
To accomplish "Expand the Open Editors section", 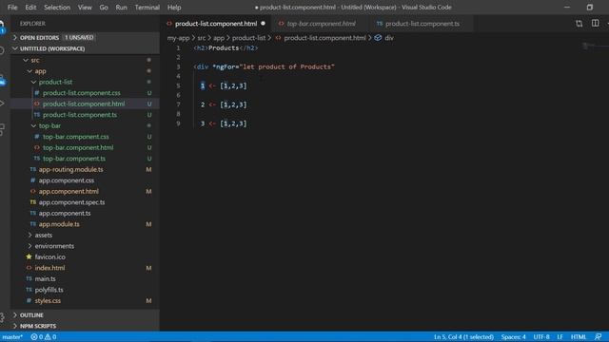I will [15, 38].
